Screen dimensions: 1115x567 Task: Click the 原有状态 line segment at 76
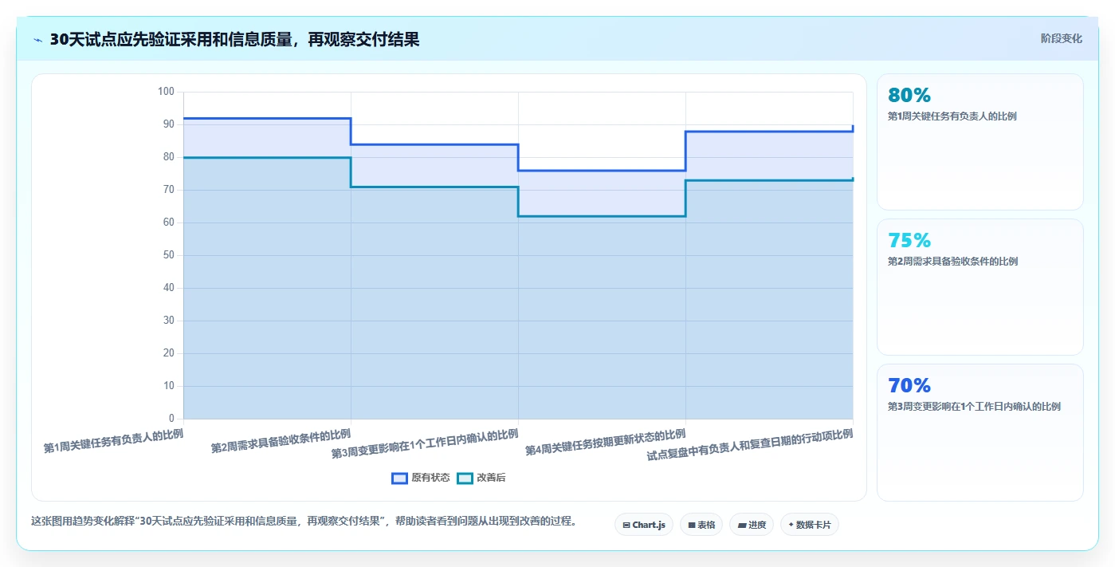602,171
